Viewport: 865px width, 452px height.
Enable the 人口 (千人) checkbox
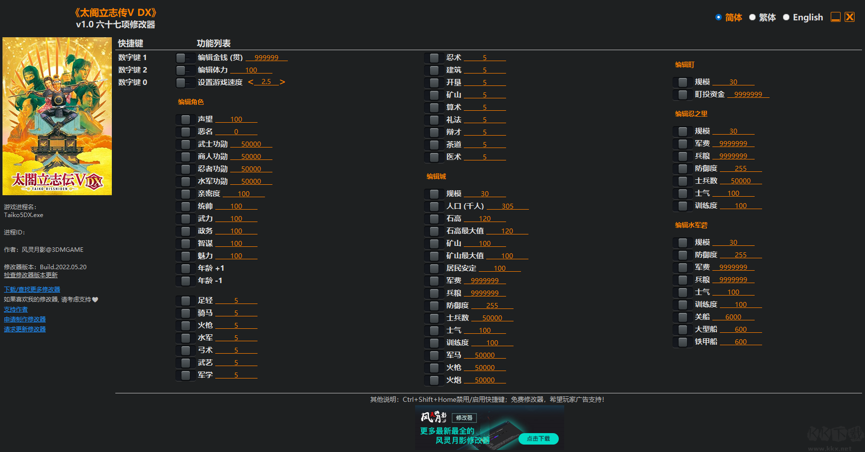pos(434,207)
